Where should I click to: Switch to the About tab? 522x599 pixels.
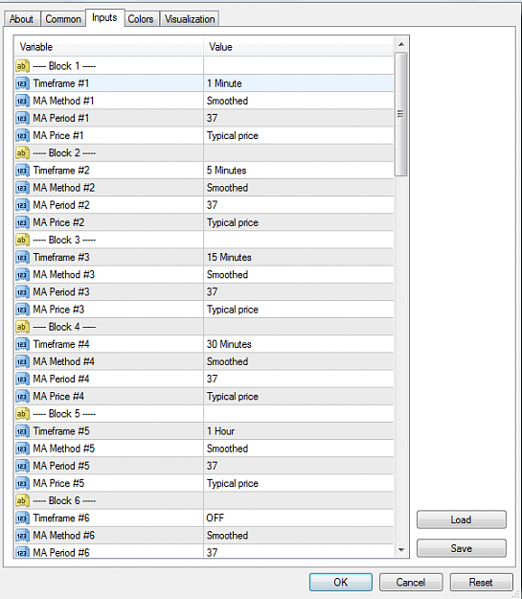click(21, 19)
